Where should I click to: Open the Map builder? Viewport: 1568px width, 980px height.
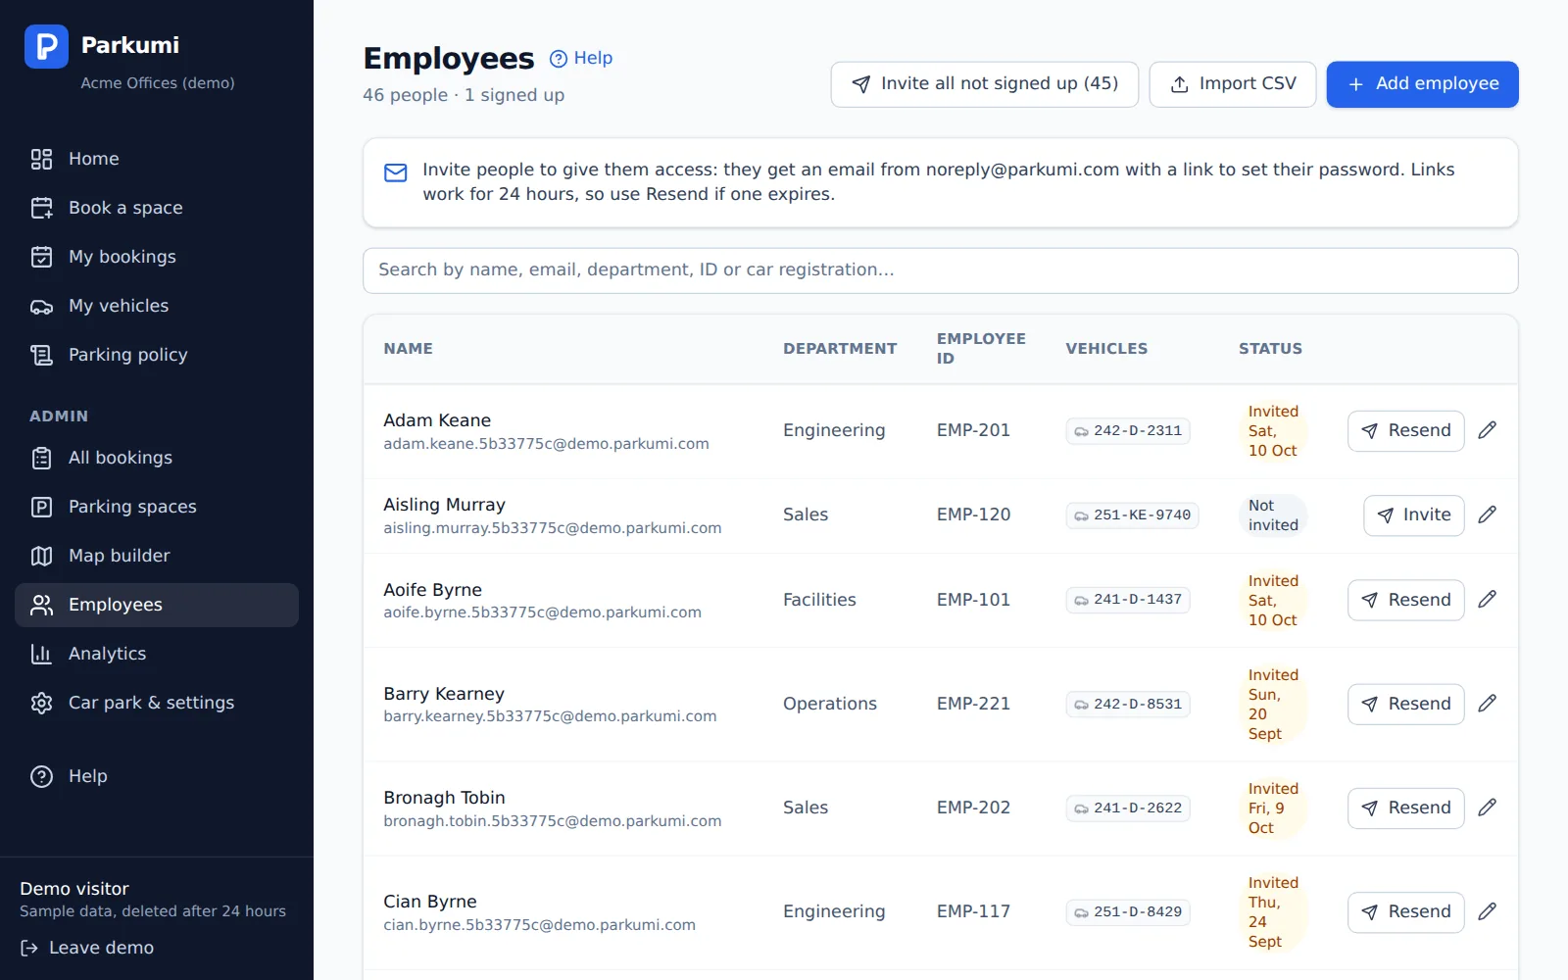(157, 556)
